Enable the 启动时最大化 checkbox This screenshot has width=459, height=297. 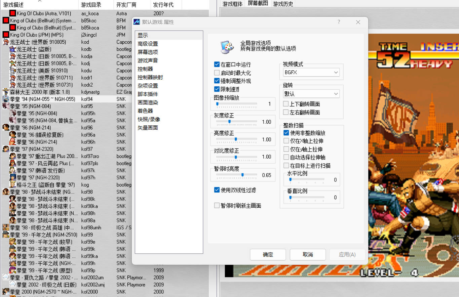[x=217, y=73]
